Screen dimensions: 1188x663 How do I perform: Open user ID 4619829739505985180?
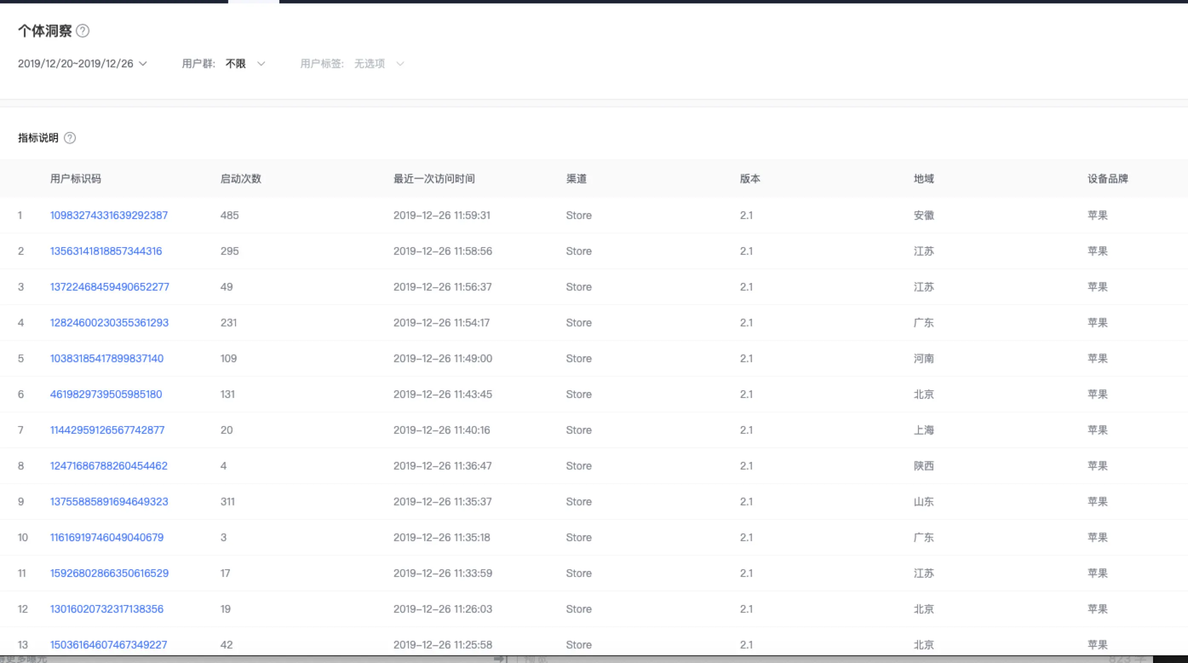click(x=106, y=394)
